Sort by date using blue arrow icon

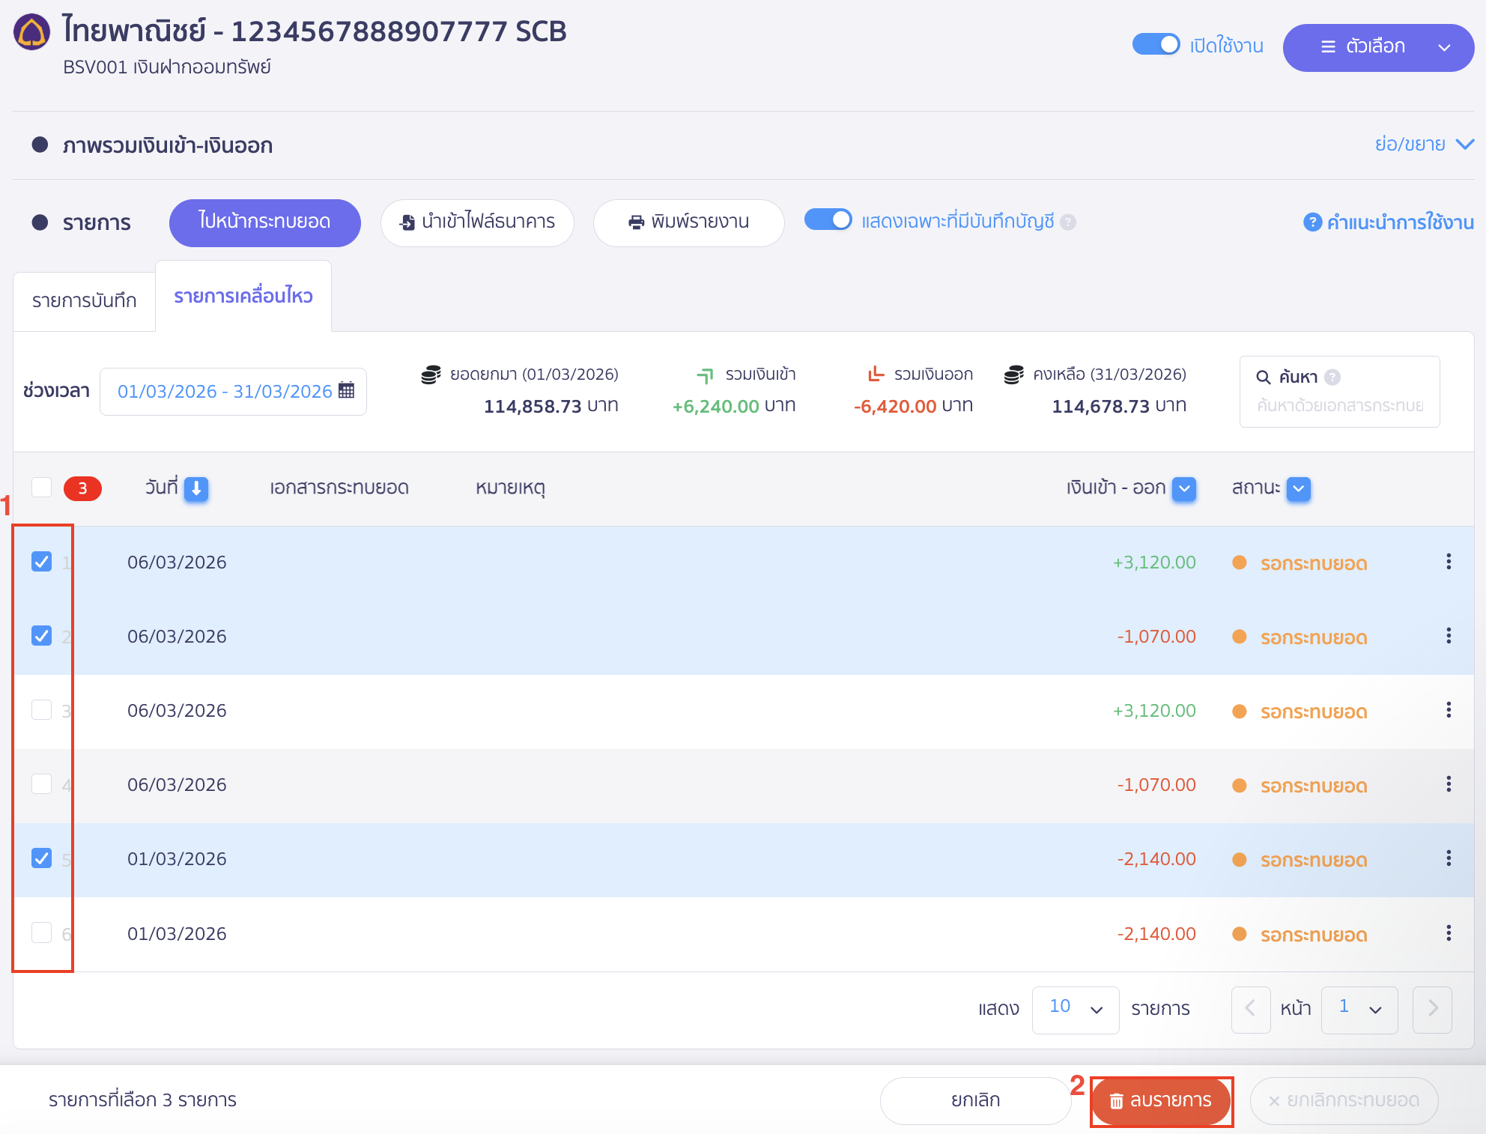[x=196, y=488]
